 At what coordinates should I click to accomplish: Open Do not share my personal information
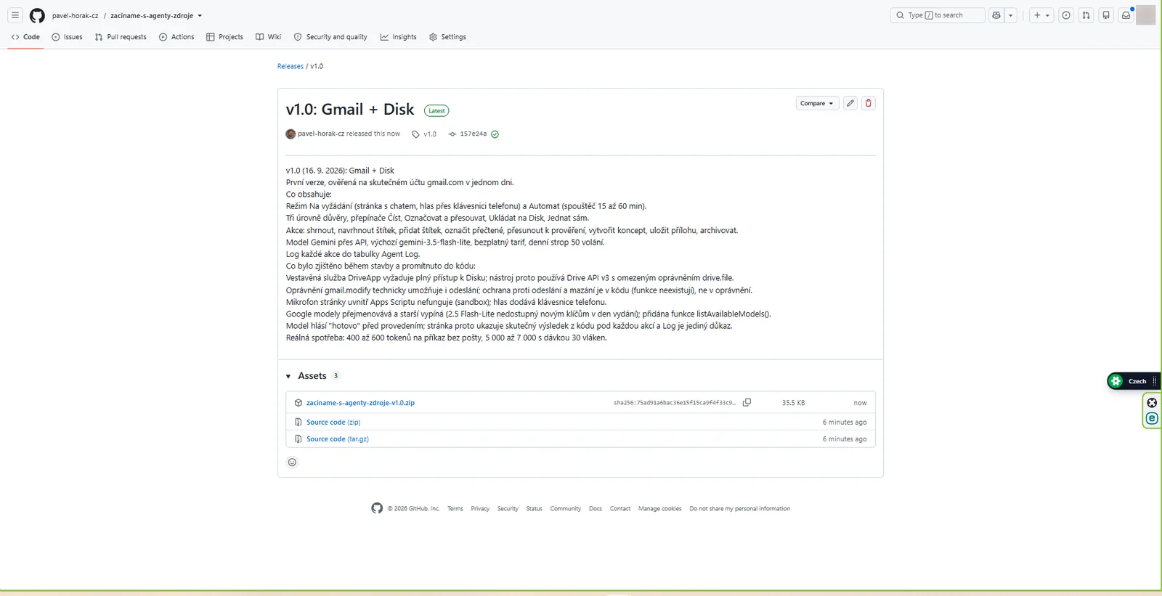pyautogui.click(x=740, y=509)
